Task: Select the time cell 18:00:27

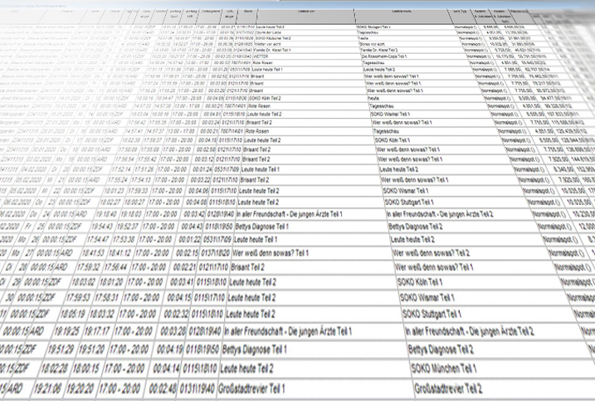Action: pos(134,203)
